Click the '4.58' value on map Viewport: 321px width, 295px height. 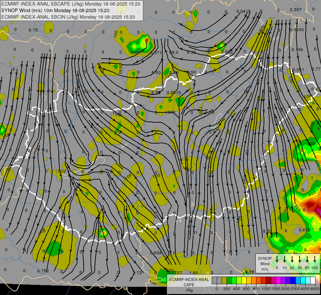(250, 272)
